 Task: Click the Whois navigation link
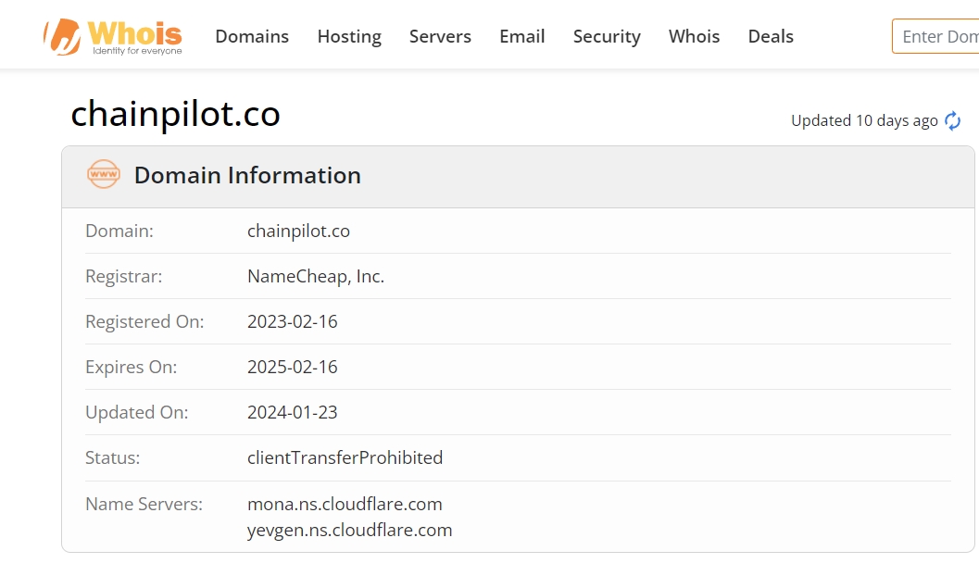694,36
